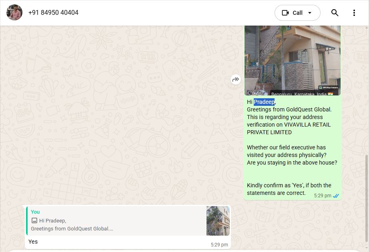Click the video camera icon in Call button
This screenshot has height=252, width=369.
(285, 13)
